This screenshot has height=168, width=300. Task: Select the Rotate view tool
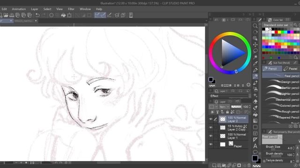[255, 32]
